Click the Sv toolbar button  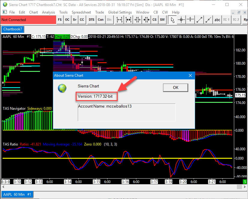click(75, 20)
